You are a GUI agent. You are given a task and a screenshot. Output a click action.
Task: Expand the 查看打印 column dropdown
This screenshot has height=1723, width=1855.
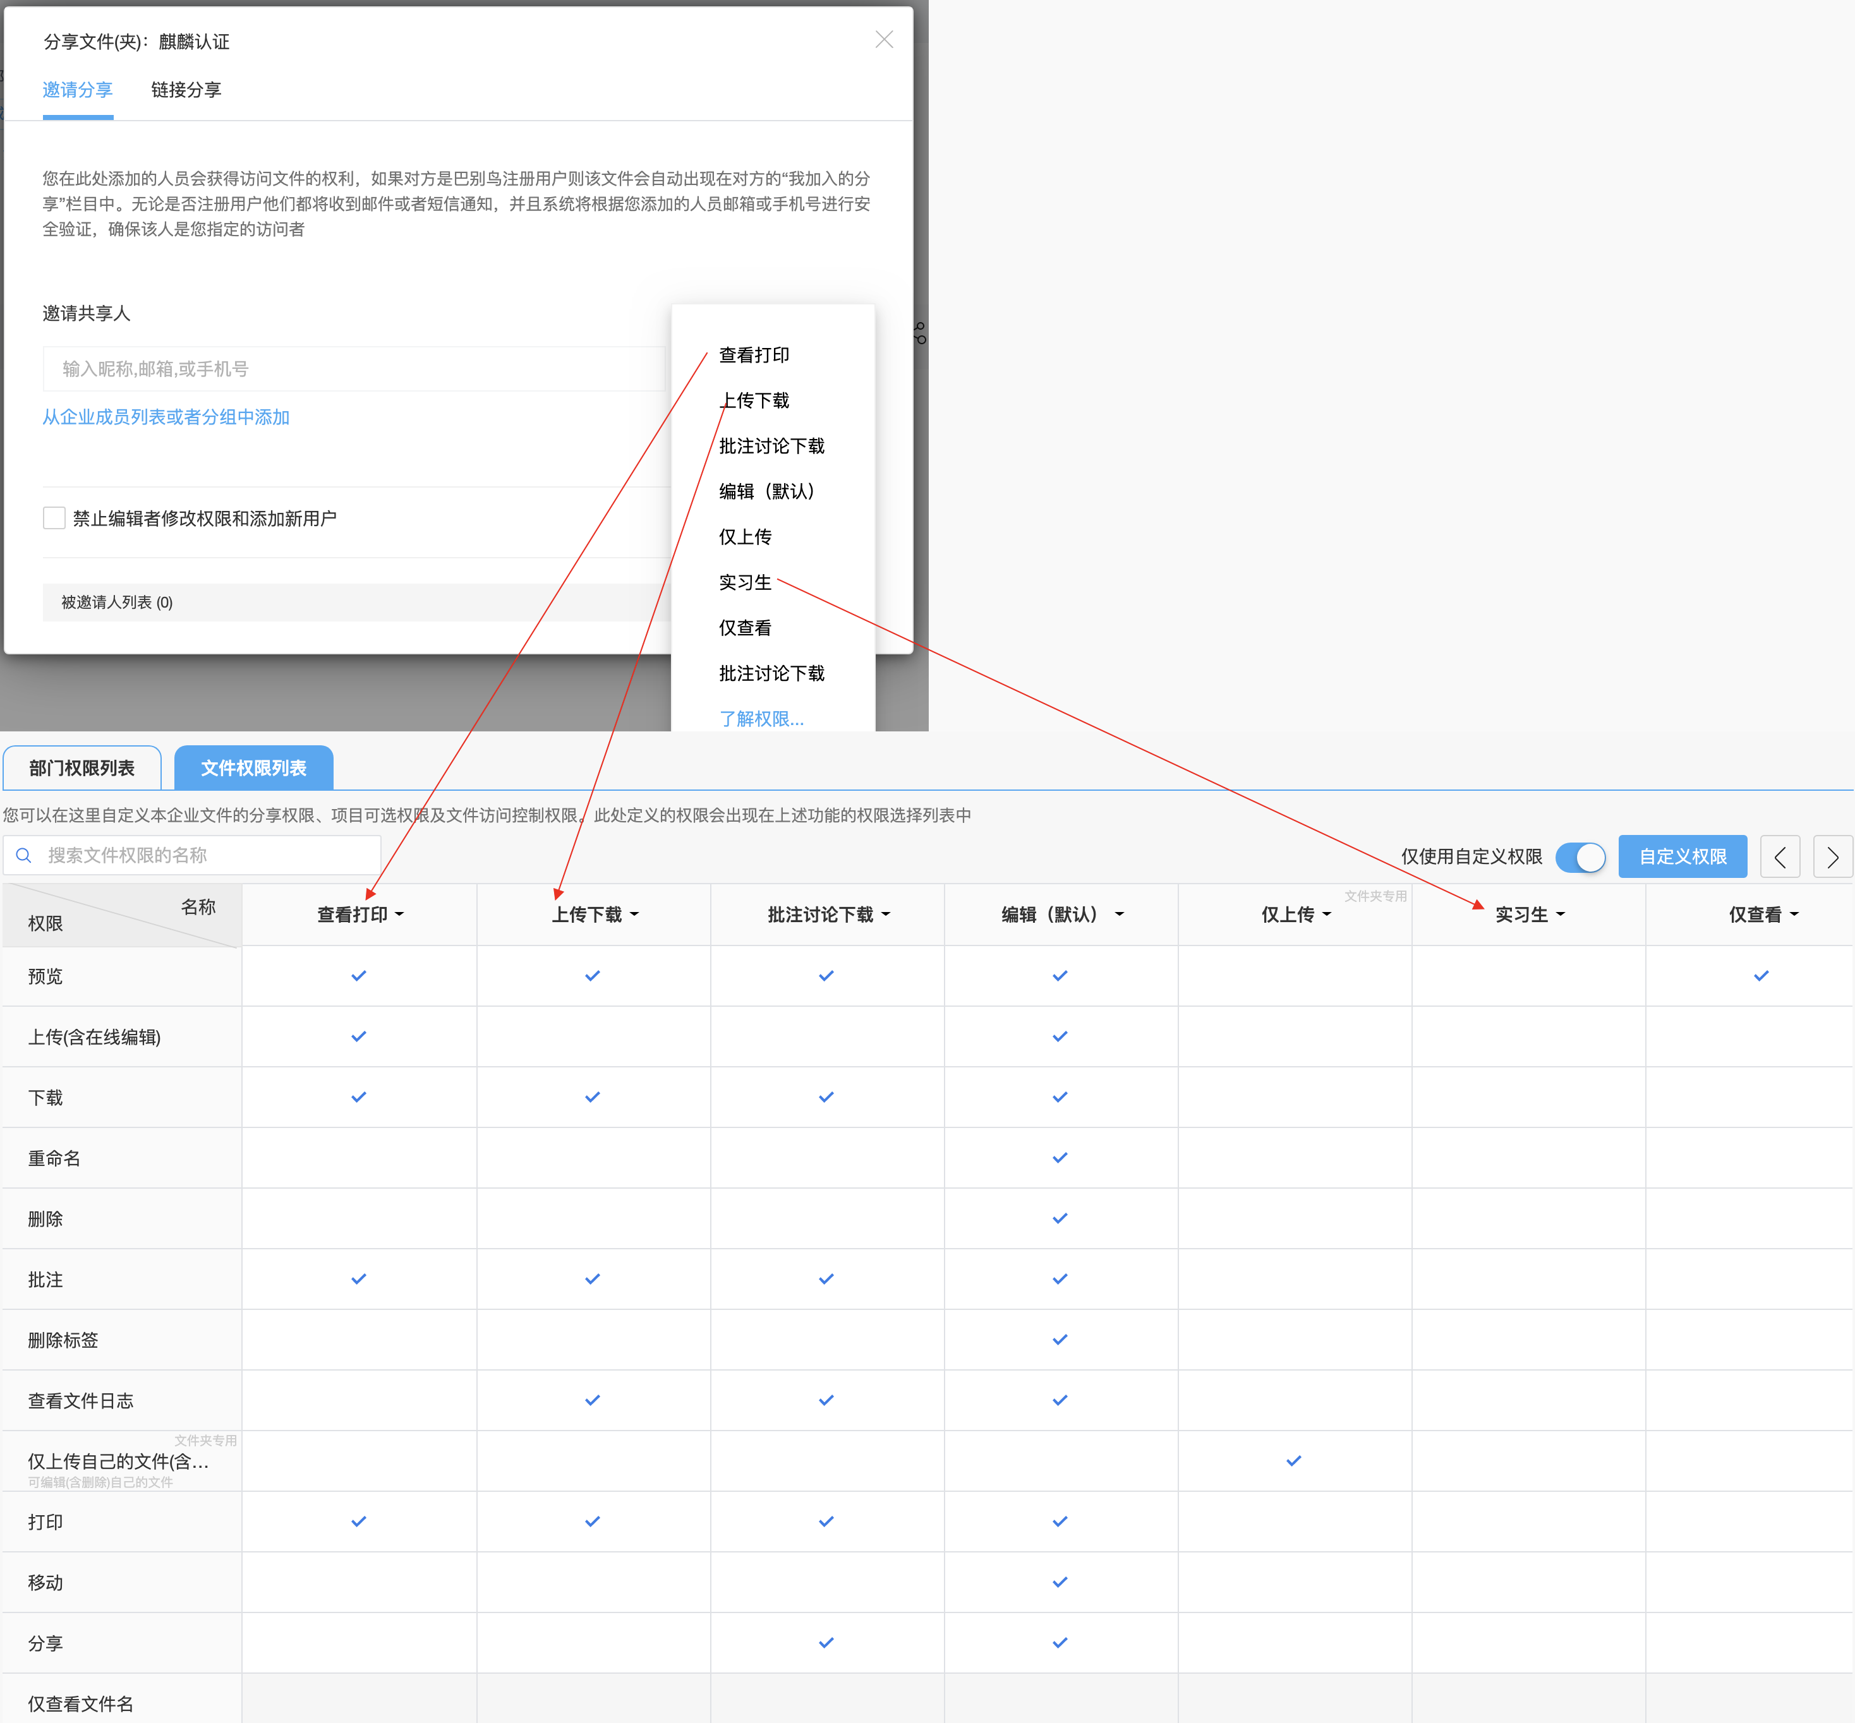pos(399,915)
